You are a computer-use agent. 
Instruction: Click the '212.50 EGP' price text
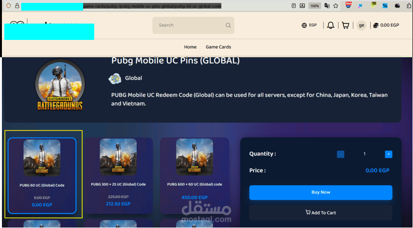point(118,204)
